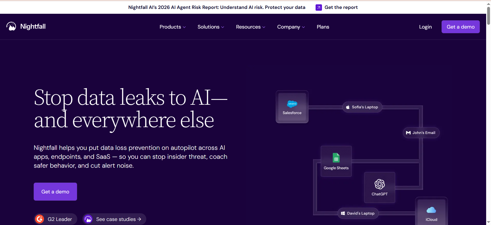Click the Sofia's Laptop label
The height and width of the screenshot is (225, 491).
pos(365,107)
